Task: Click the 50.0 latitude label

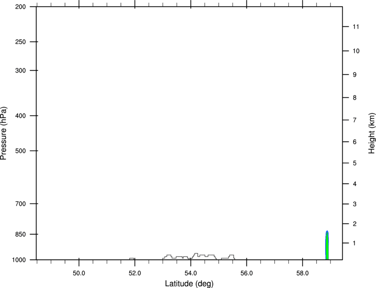Action: tap(79, 273)
